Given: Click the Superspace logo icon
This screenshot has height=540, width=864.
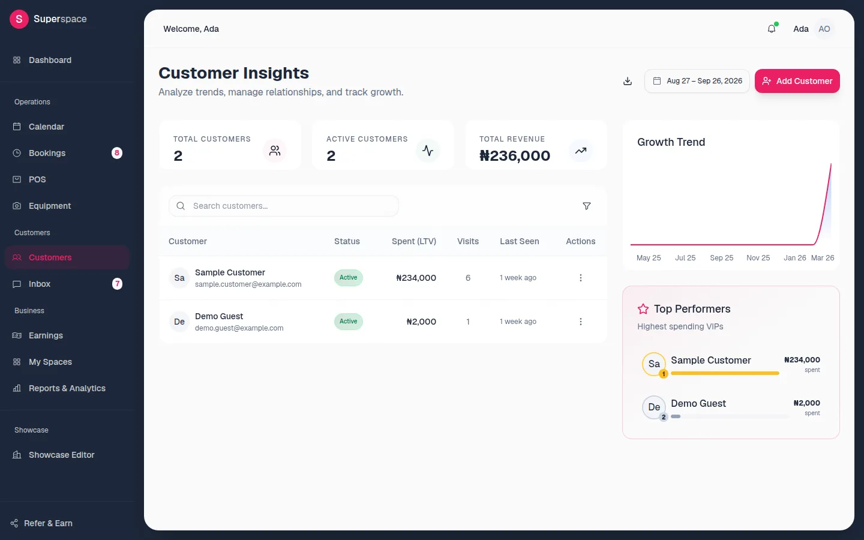Looking at the screenshot, I should tap(19, 19).
